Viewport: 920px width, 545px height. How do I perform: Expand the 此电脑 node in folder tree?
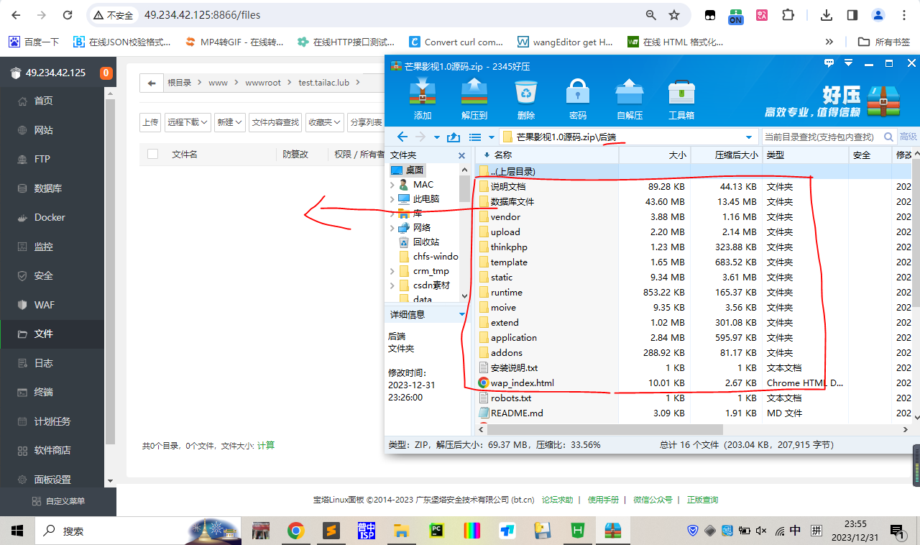point(392,199)
